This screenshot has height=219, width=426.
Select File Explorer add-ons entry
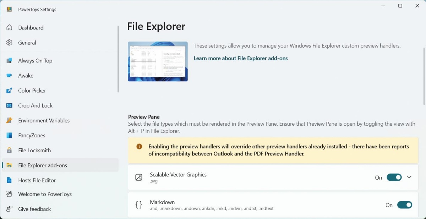[60, 165]
